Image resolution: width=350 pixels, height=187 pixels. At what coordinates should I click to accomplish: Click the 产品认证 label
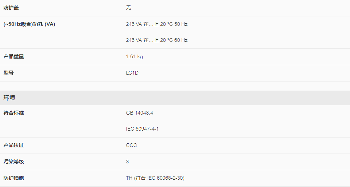tap(13, 146)
